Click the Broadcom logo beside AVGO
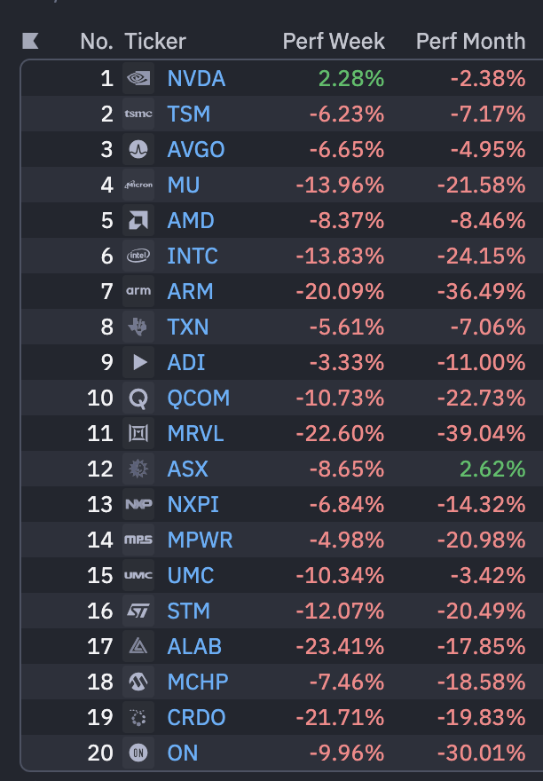543x781 pixels. point(138,149)
